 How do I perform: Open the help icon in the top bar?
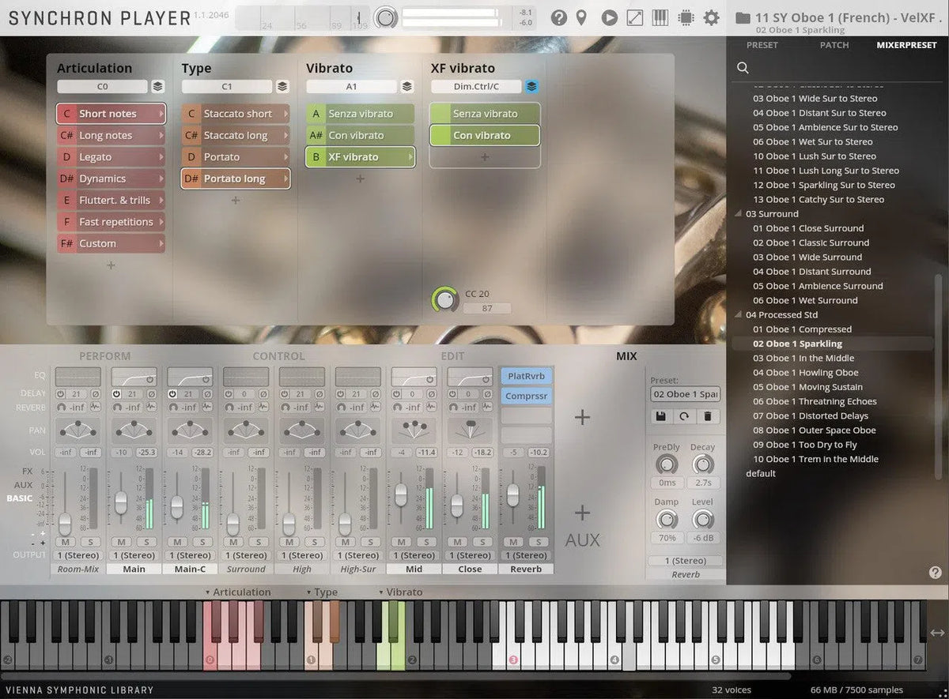[x=558, y=17]
